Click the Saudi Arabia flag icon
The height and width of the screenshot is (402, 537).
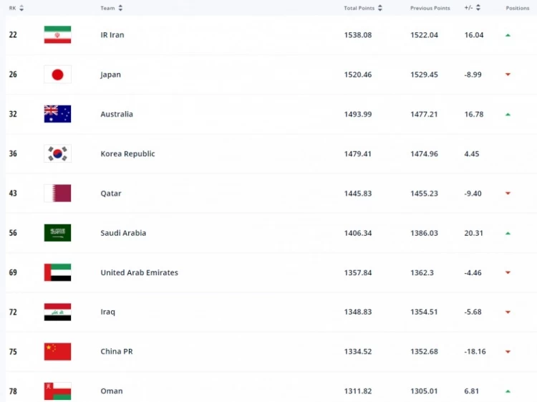click(x=57, y=233)
